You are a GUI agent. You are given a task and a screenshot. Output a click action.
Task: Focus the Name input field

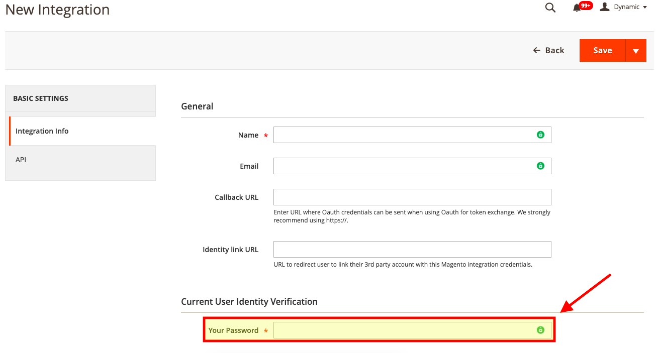412,135
